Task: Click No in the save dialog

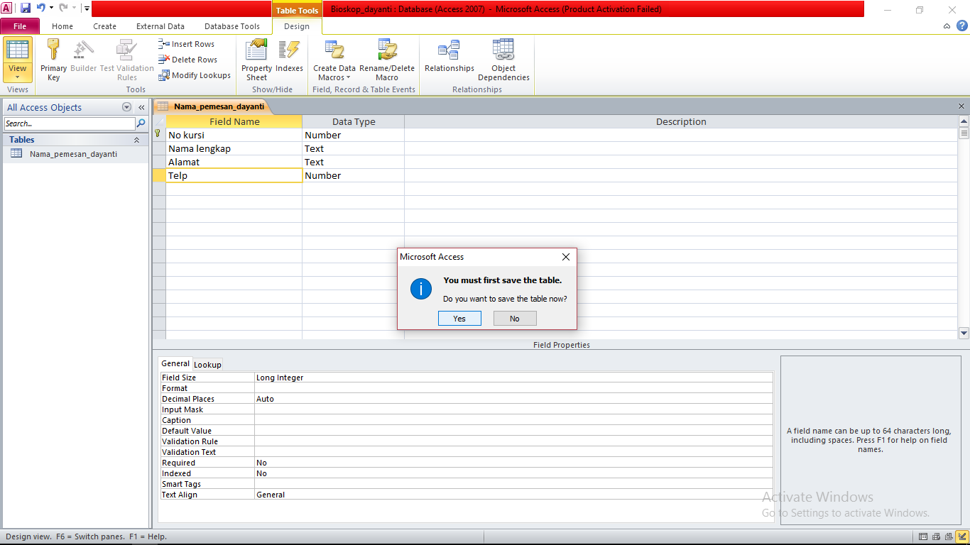Action: pyautogui.click(x=514, y=318)
